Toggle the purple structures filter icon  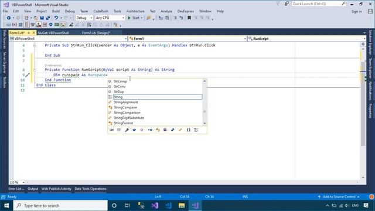[165, 130]
